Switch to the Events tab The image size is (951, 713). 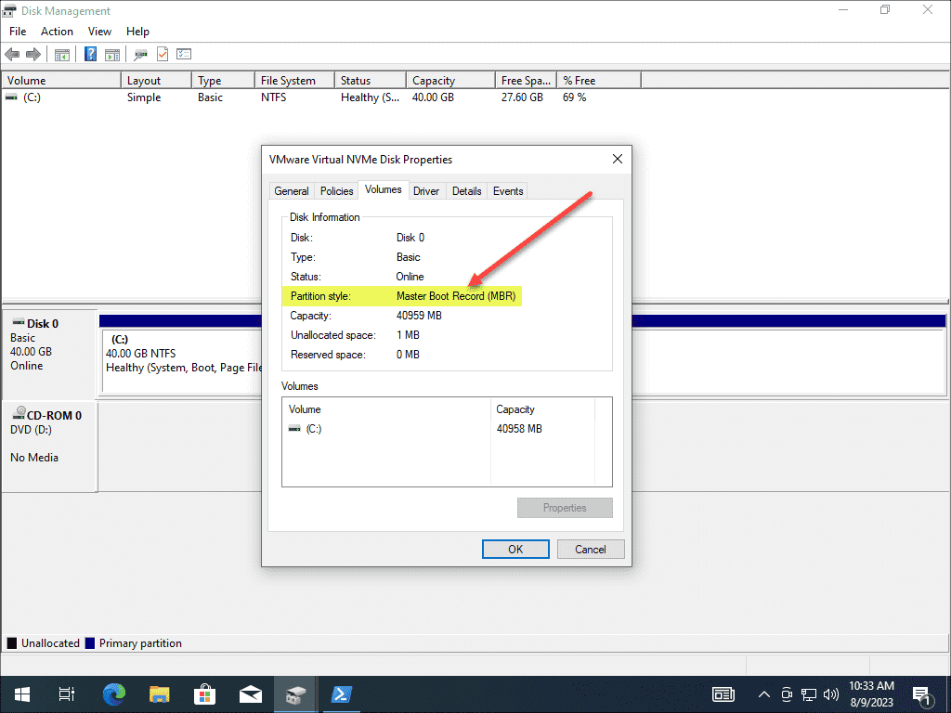[508, 191]
